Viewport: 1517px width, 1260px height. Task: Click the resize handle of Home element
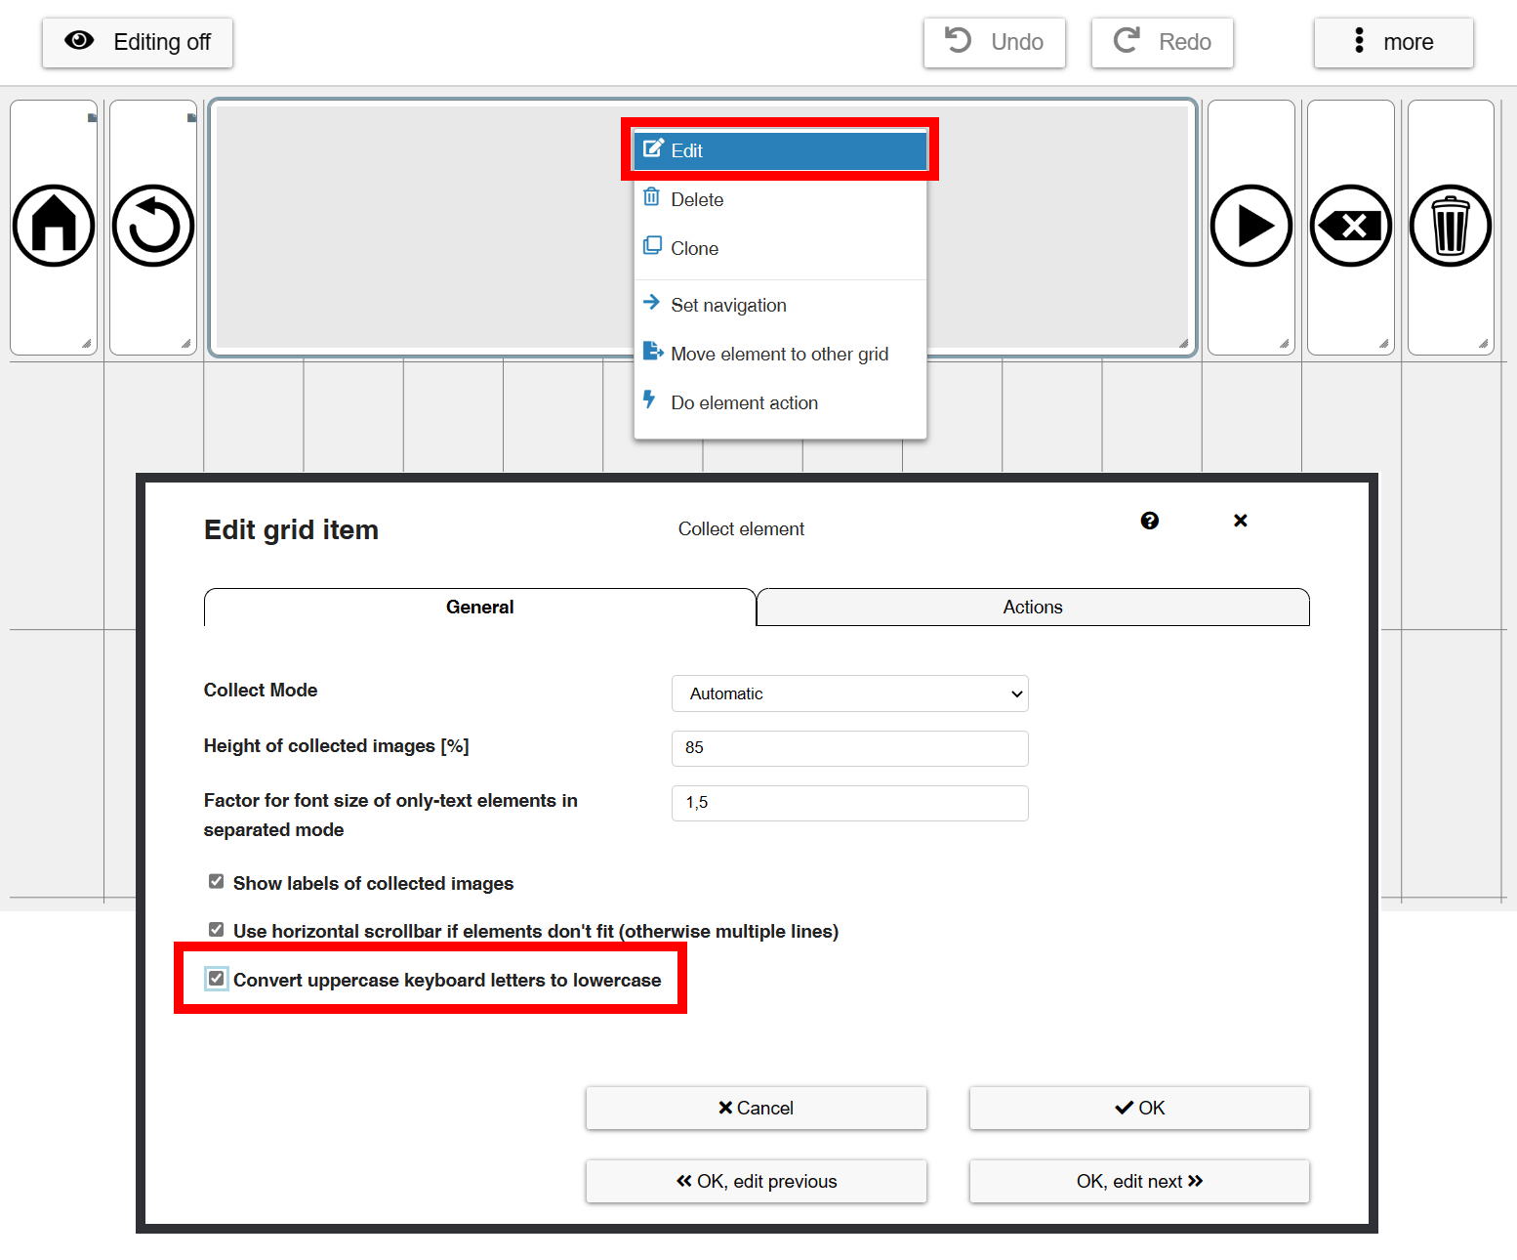[x=87, y=344]
